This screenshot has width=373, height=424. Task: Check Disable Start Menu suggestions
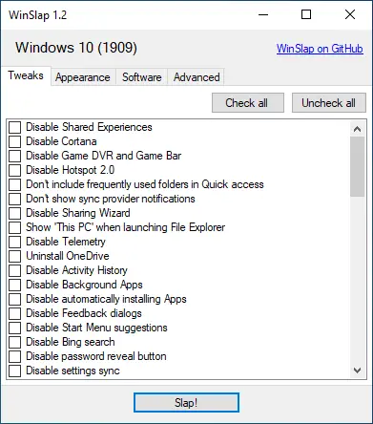click(14, 328)
